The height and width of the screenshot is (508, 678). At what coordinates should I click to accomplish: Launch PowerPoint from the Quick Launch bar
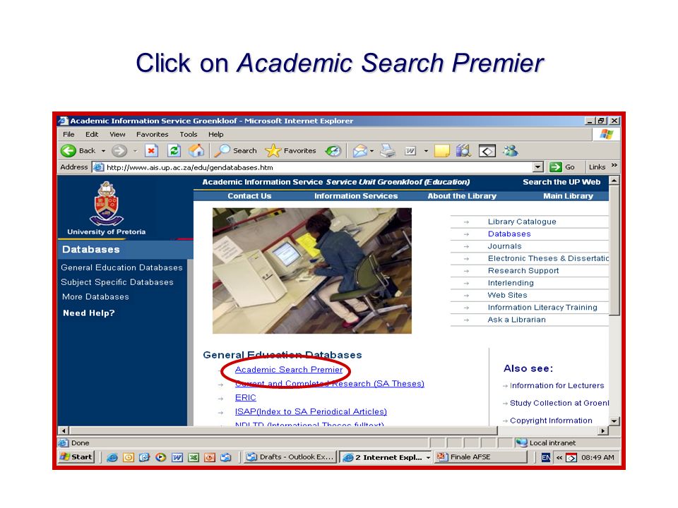210,457
